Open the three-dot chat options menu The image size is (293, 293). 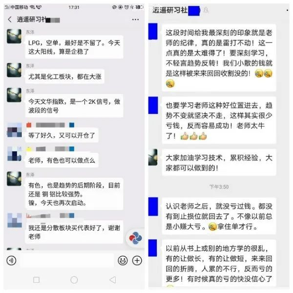135,20
